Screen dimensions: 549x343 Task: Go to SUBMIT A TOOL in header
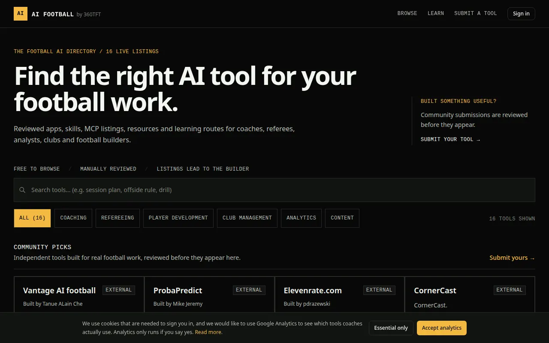476,13
